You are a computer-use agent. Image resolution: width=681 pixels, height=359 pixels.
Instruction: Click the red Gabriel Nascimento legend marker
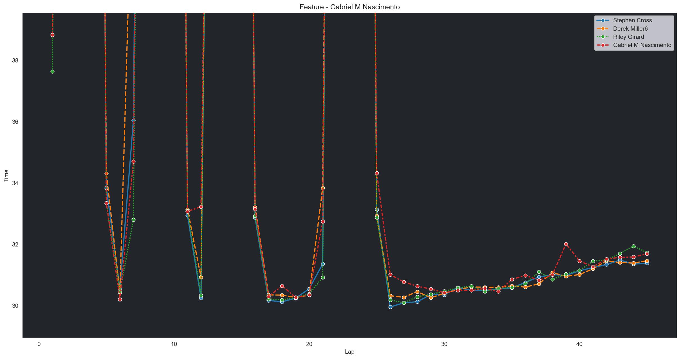(603, 45)
